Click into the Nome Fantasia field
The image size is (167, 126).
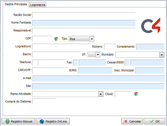[84, 23]
